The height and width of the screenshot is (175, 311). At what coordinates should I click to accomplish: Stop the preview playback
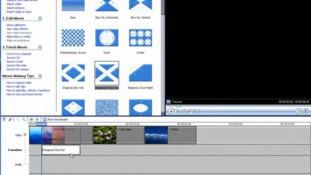pos(177,111)
